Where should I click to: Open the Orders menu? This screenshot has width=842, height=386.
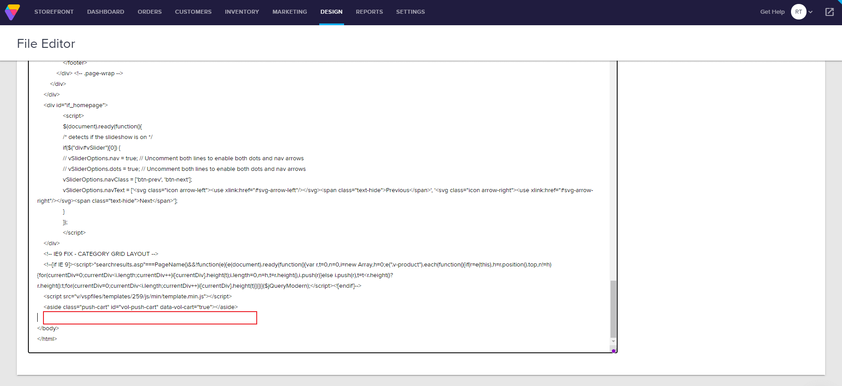coord(149,12)
